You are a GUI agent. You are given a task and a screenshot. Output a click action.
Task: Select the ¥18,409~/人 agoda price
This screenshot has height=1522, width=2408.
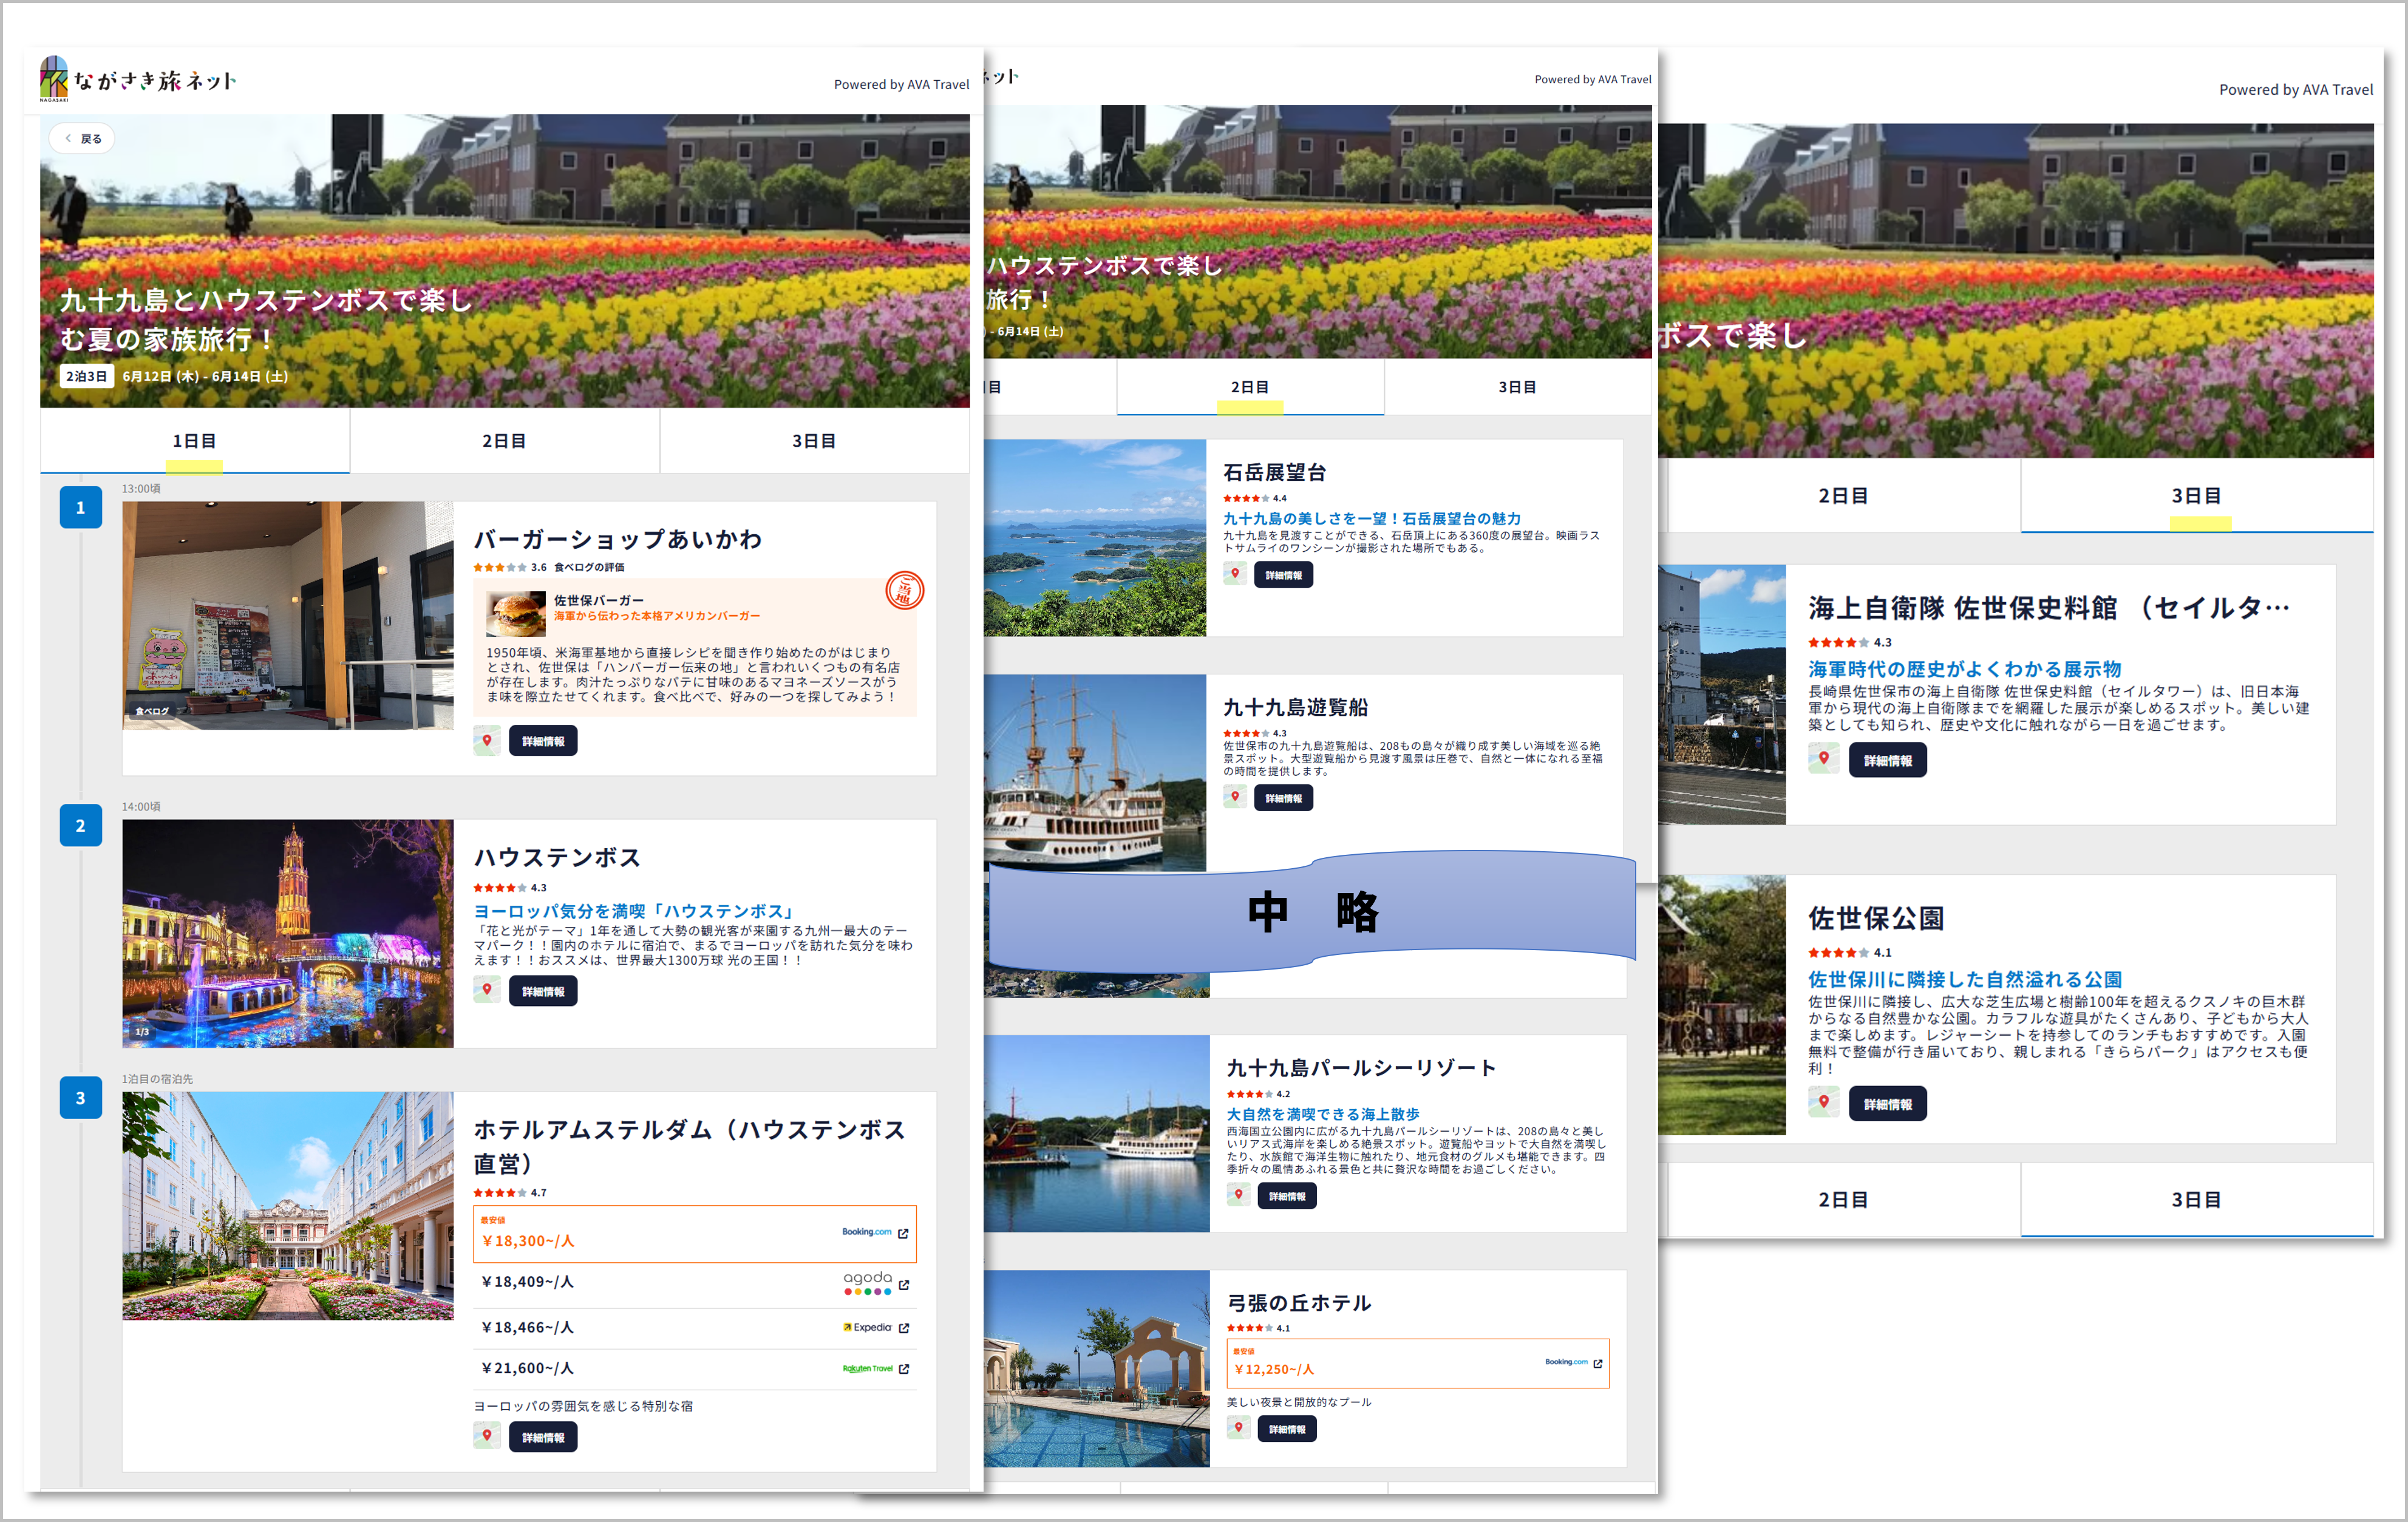(x=528, y=1282)
